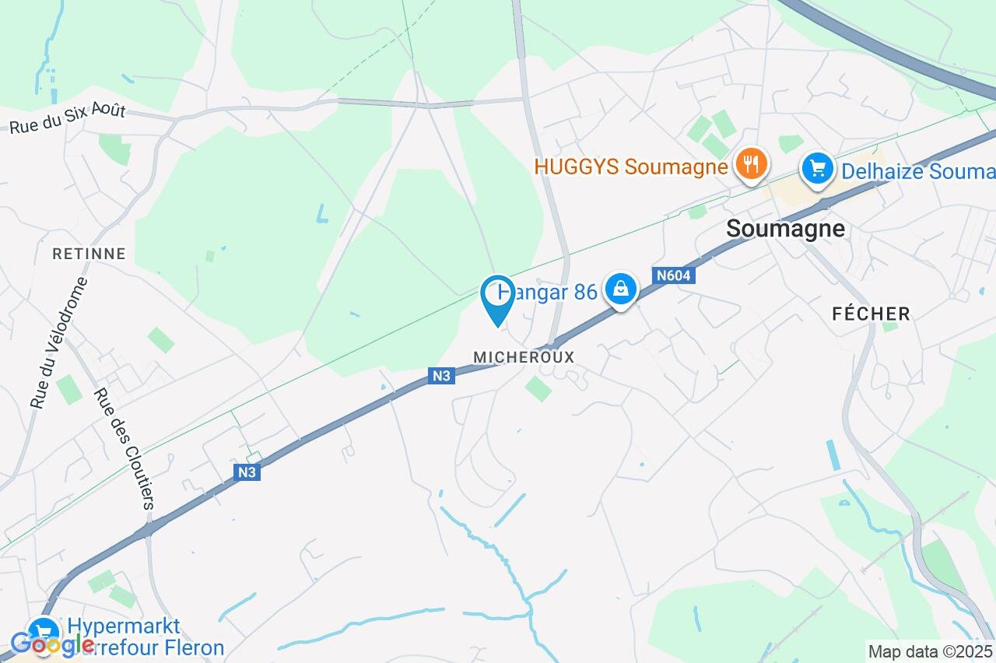Click the N3 road shield near Micheroux
This screenshot has width=996, height=663.
click(441, 377)
